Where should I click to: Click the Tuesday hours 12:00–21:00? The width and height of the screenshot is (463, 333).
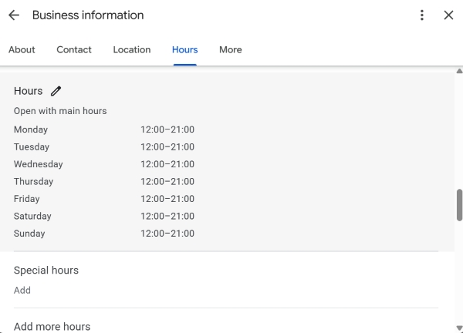pos(167,147)
